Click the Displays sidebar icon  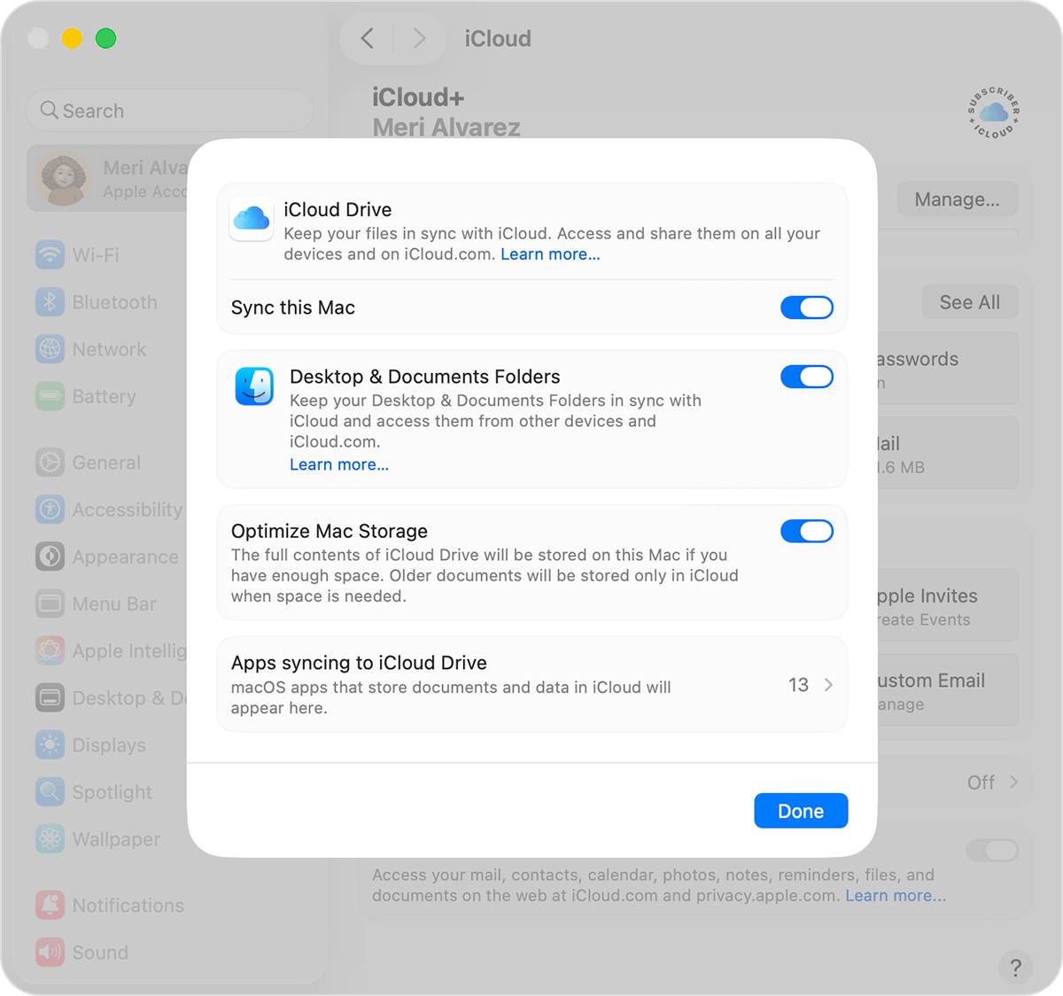pos(50,745)
